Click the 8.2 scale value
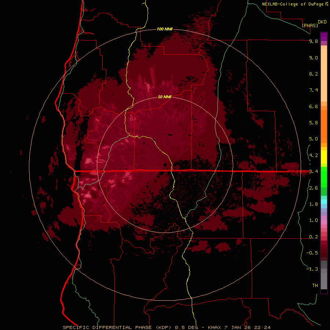 point(313,74)
